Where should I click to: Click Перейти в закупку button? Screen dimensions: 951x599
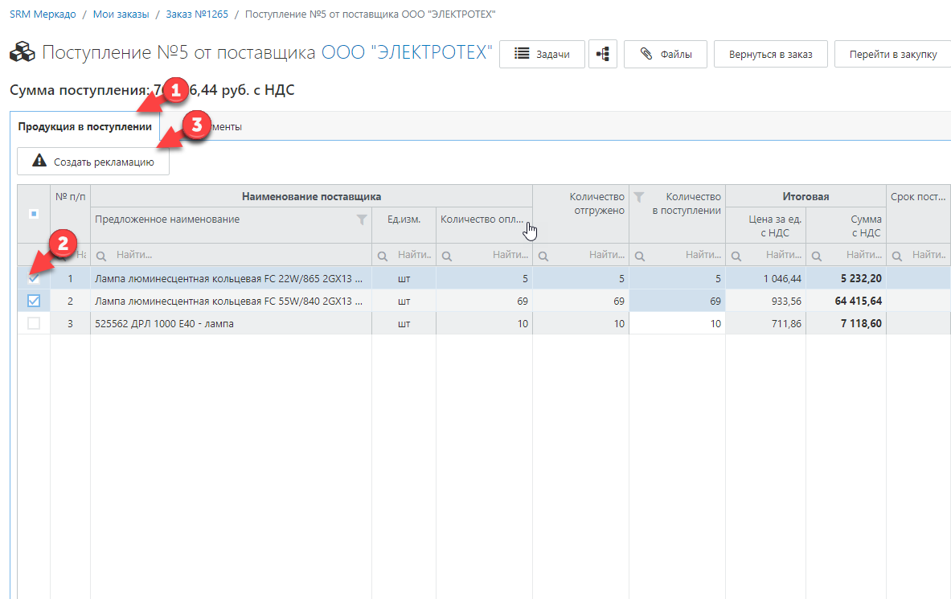point(892,55)
